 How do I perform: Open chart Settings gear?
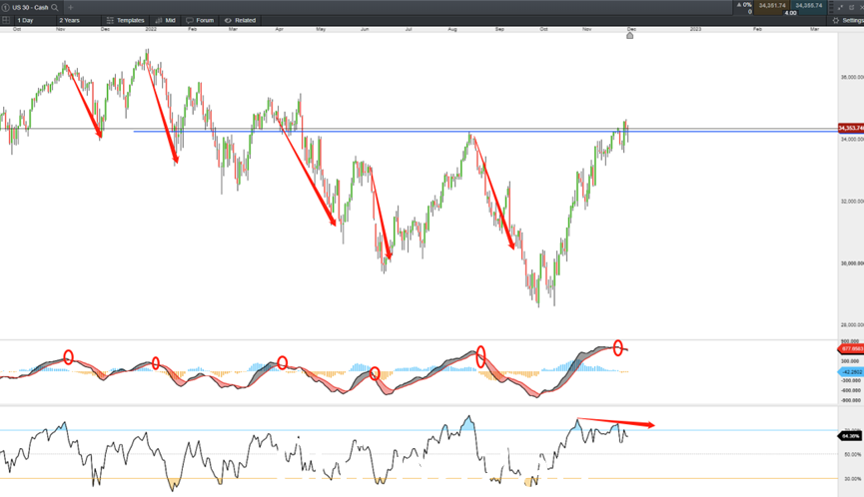tap(847, 20)
